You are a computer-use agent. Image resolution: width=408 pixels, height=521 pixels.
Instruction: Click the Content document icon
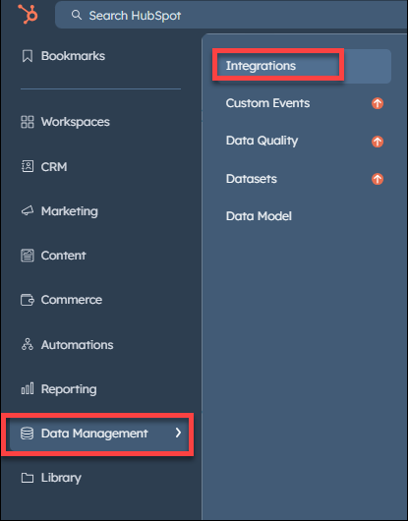pyautogui.click(x=28, y=256)
